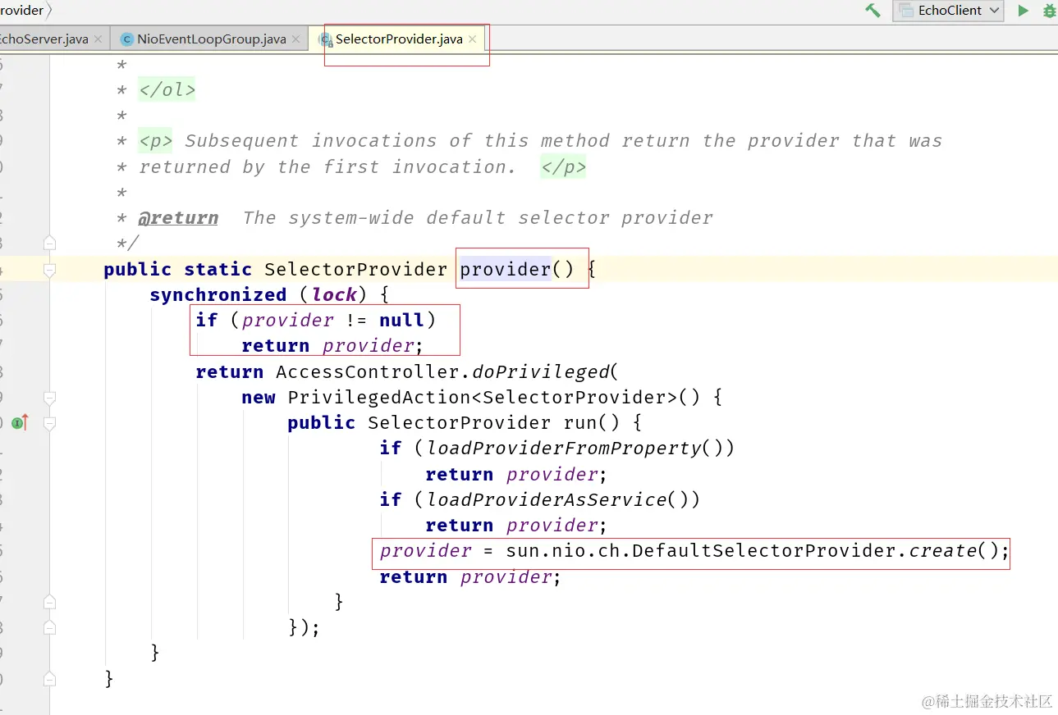
Task: Click 'loadProviderFromProperty()' call
Action: [x=575, y=449]
